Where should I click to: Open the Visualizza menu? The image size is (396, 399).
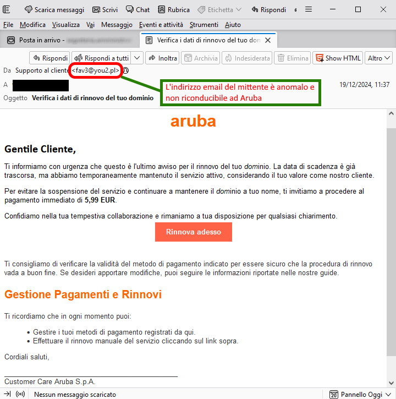click(x=66, y=25)
